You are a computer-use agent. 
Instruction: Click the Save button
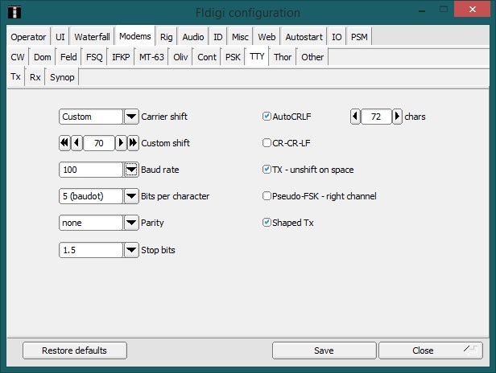coord(324,350)
